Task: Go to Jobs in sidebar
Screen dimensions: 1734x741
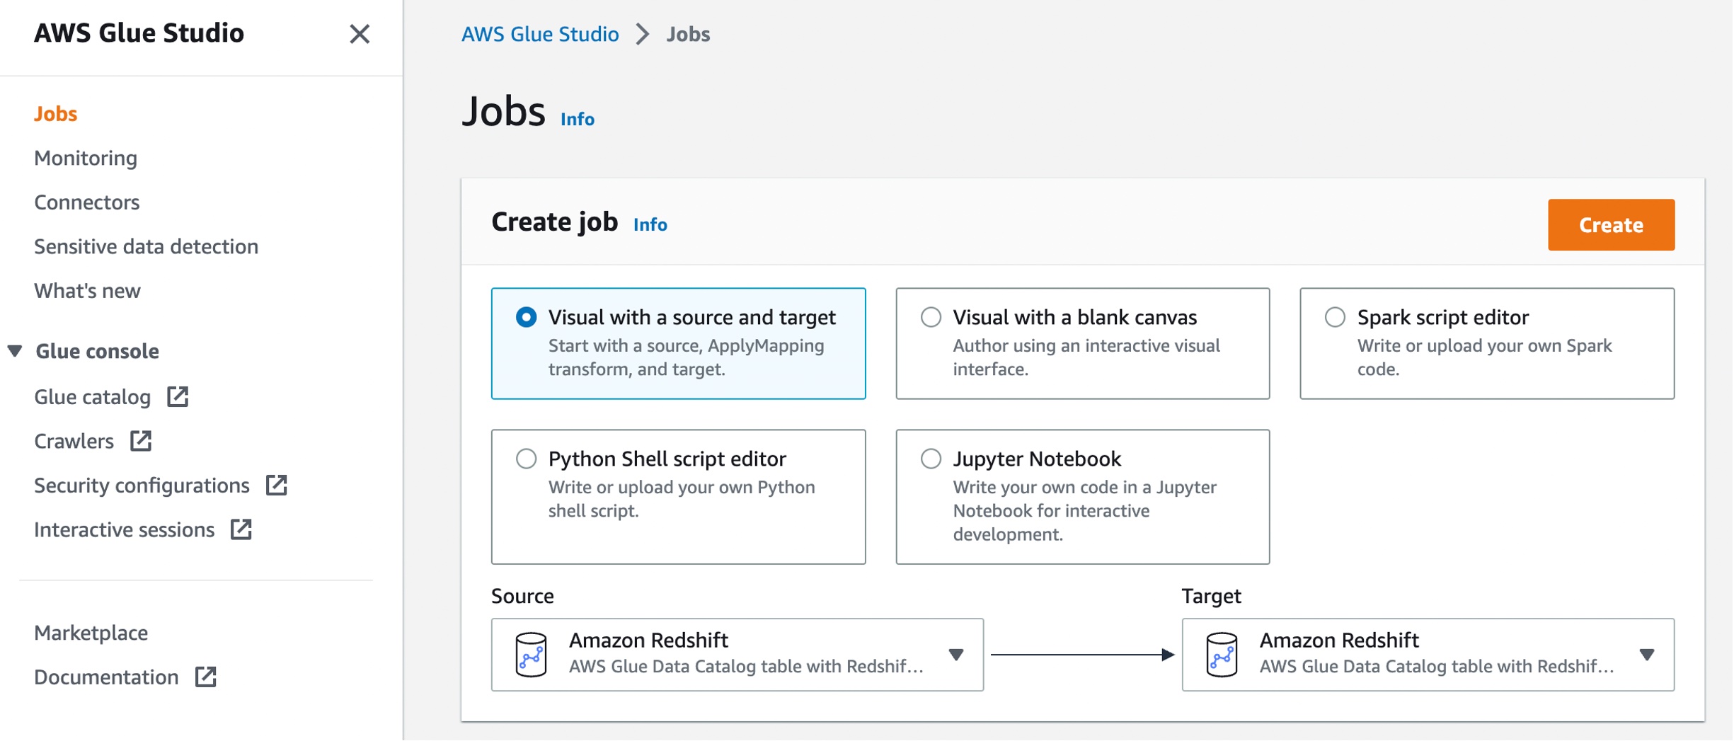Action: (56, 113)
